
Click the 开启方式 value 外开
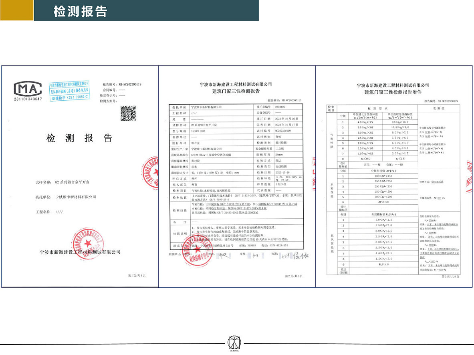click(x=194, y=179)
